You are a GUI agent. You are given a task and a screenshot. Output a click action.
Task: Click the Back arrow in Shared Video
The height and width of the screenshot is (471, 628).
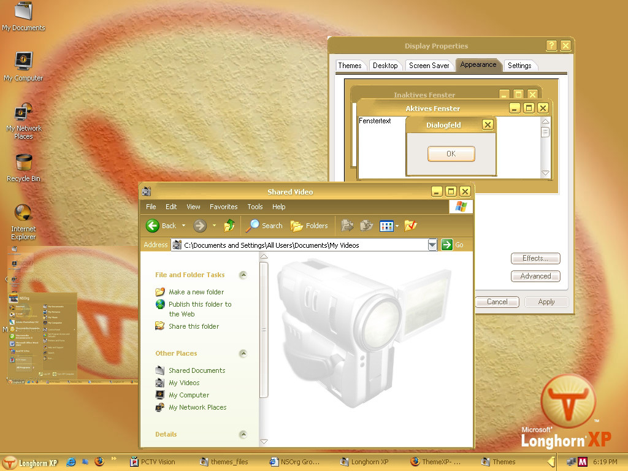[x=161, y=226]
